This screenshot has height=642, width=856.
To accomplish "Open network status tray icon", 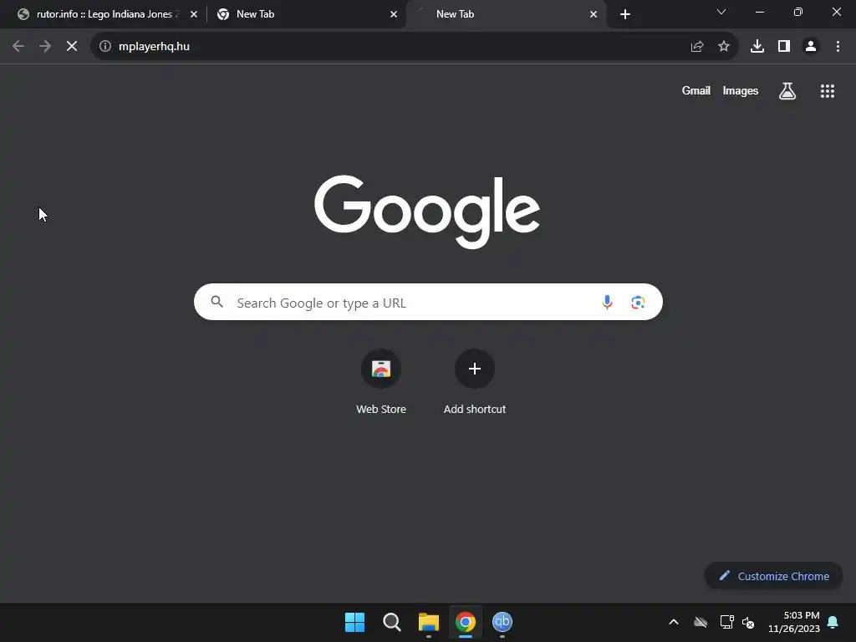I will [x=726, y=622].
